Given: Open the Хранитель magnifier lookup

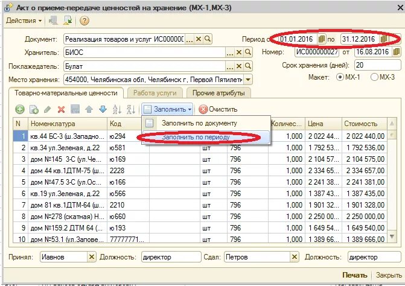Looking at the screenshot, I should pyautogui.click(x=248, y=52).
